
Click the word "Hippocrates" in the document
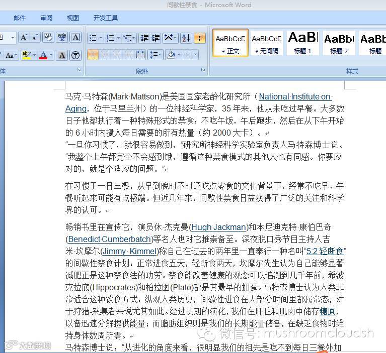pyautogui.click(x=114, y=287)
